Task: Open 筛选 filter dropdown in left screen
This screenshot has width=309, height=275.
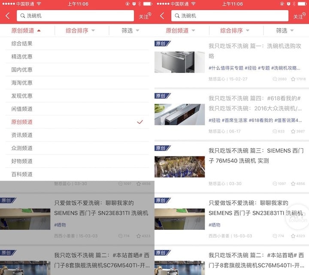Action: pyautogui.click(x=130, y=31)
